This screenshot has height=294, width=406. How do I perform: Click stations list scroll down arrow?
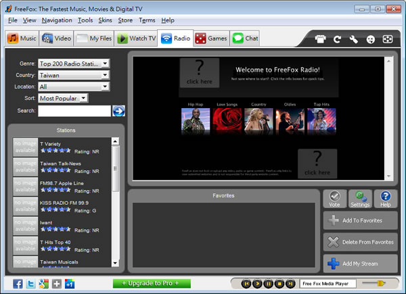point(115,263)
